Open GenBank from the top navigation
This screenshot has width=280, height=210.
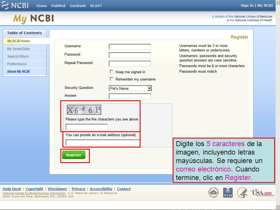coord(78,6)
